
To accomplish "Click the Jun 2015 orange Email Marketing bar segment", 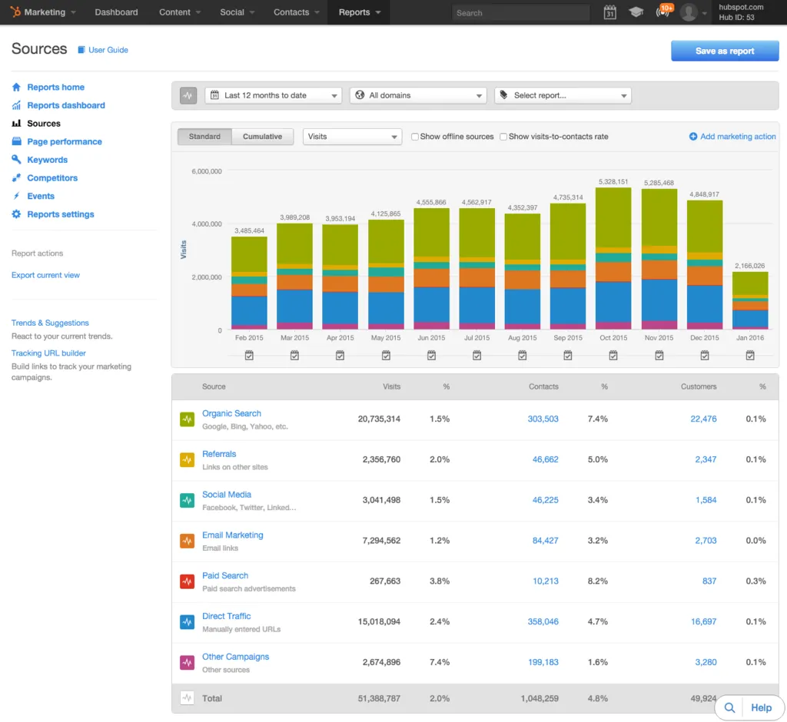I will click(x=431, y=278).
